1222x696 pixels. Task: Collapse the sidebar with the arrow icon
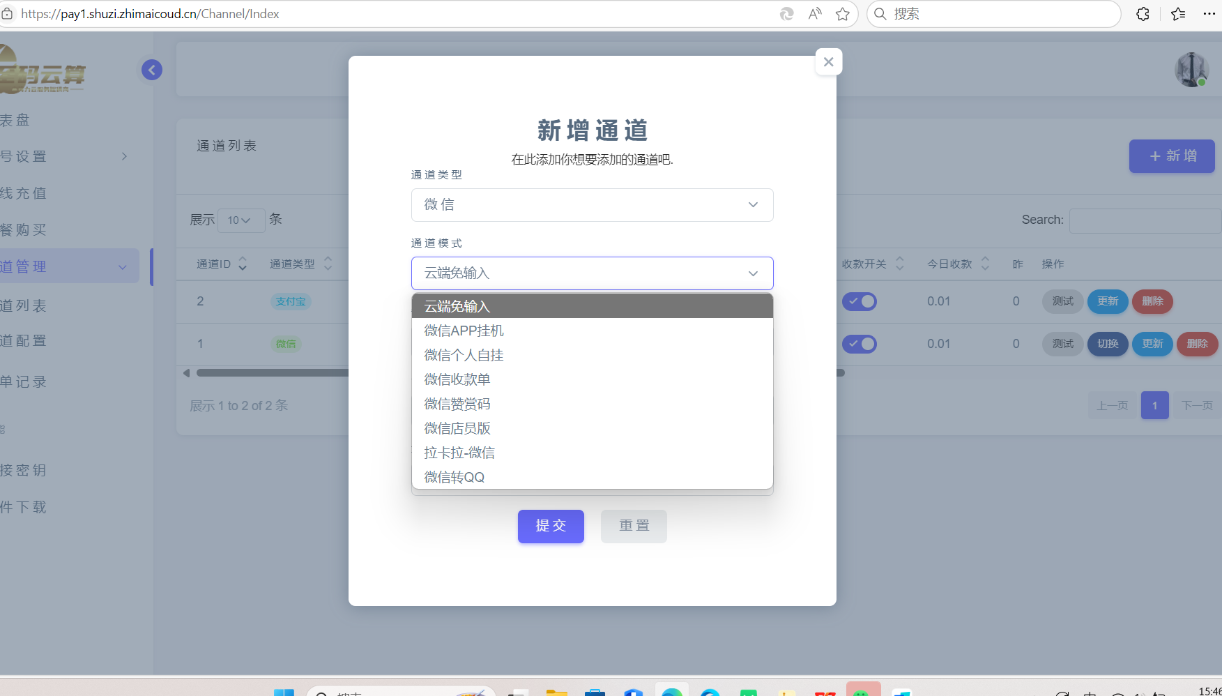coord(152,70)
